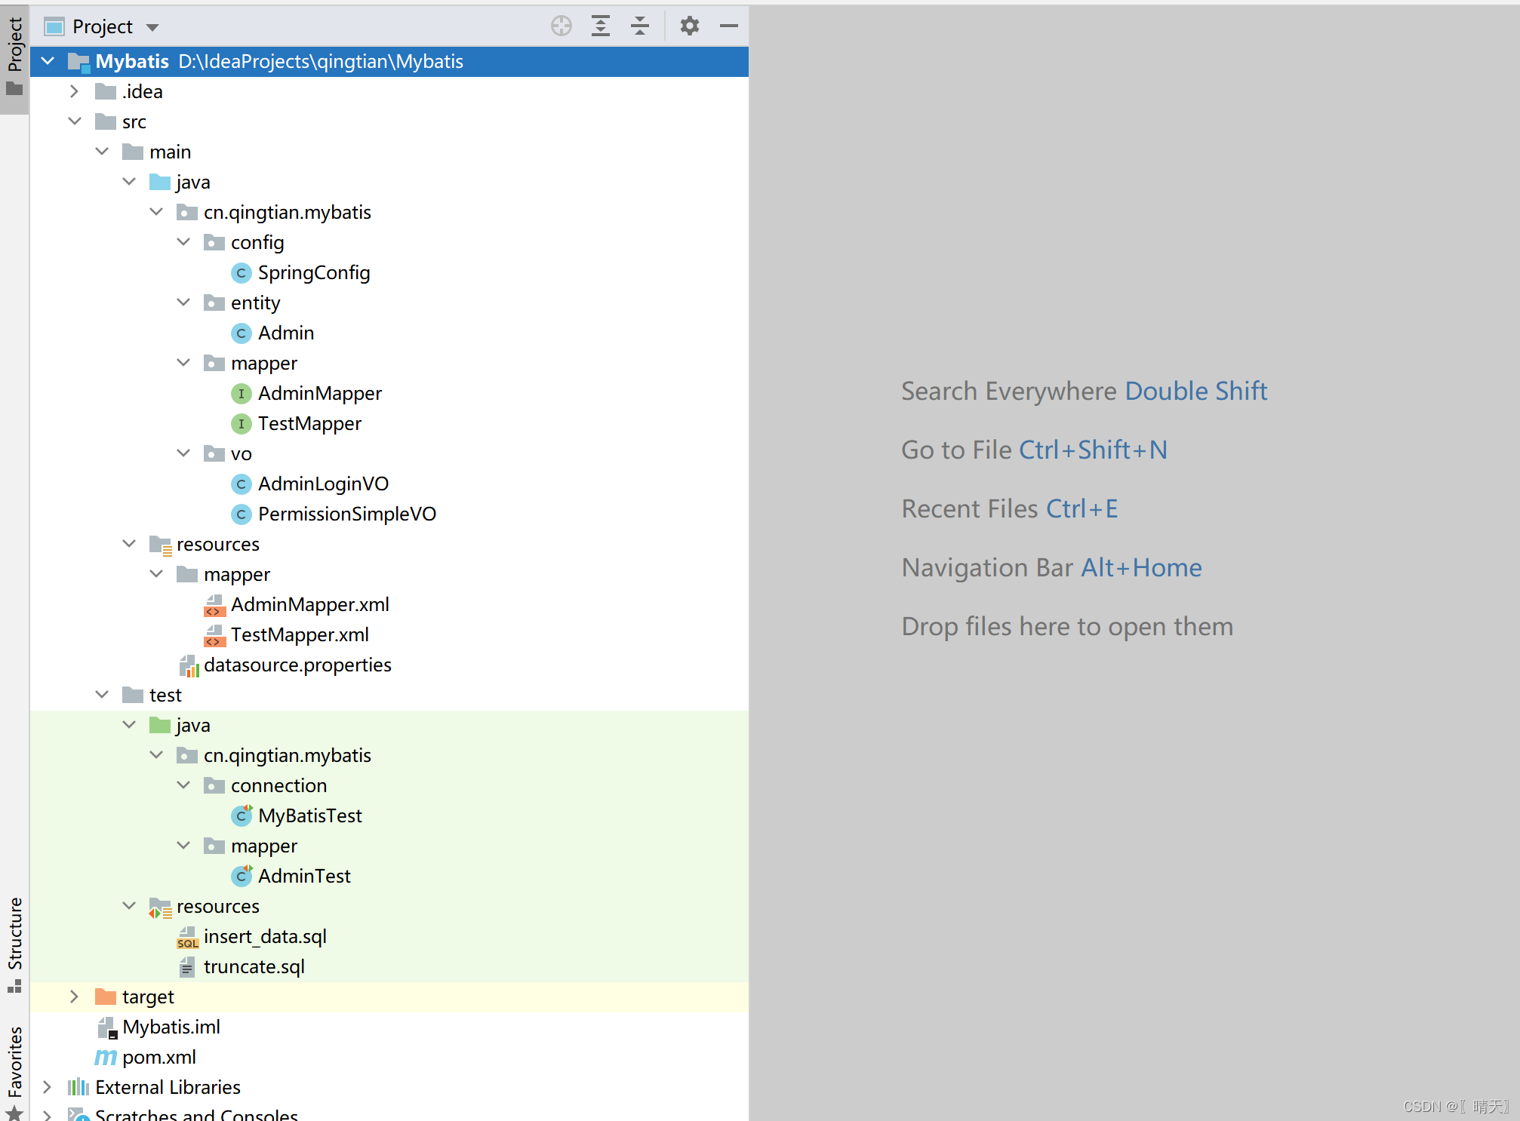The height and width of the screenshot is (1121, 1520).
Task: Expand External Libraries node
Action: 47,1087
